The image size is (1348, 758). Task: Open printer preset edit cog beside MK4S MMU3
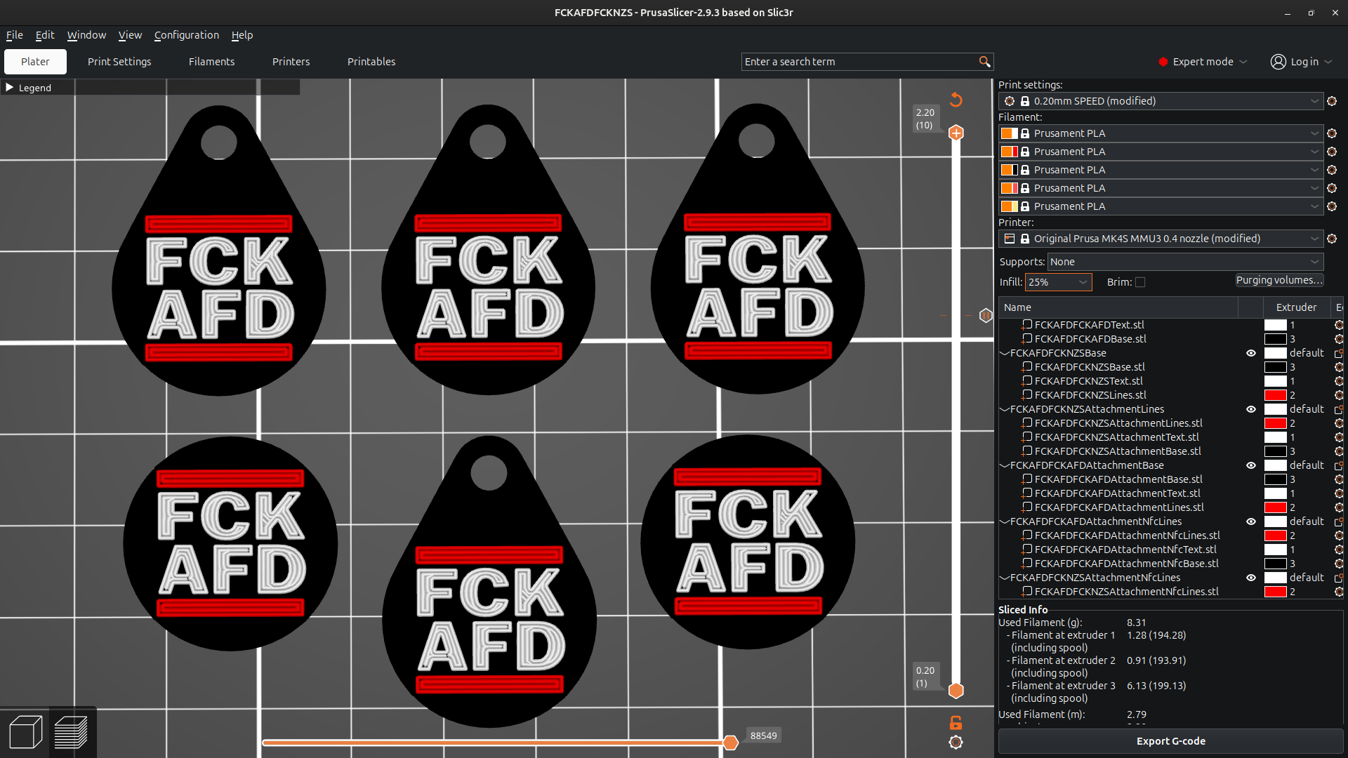click(1332, 239)
